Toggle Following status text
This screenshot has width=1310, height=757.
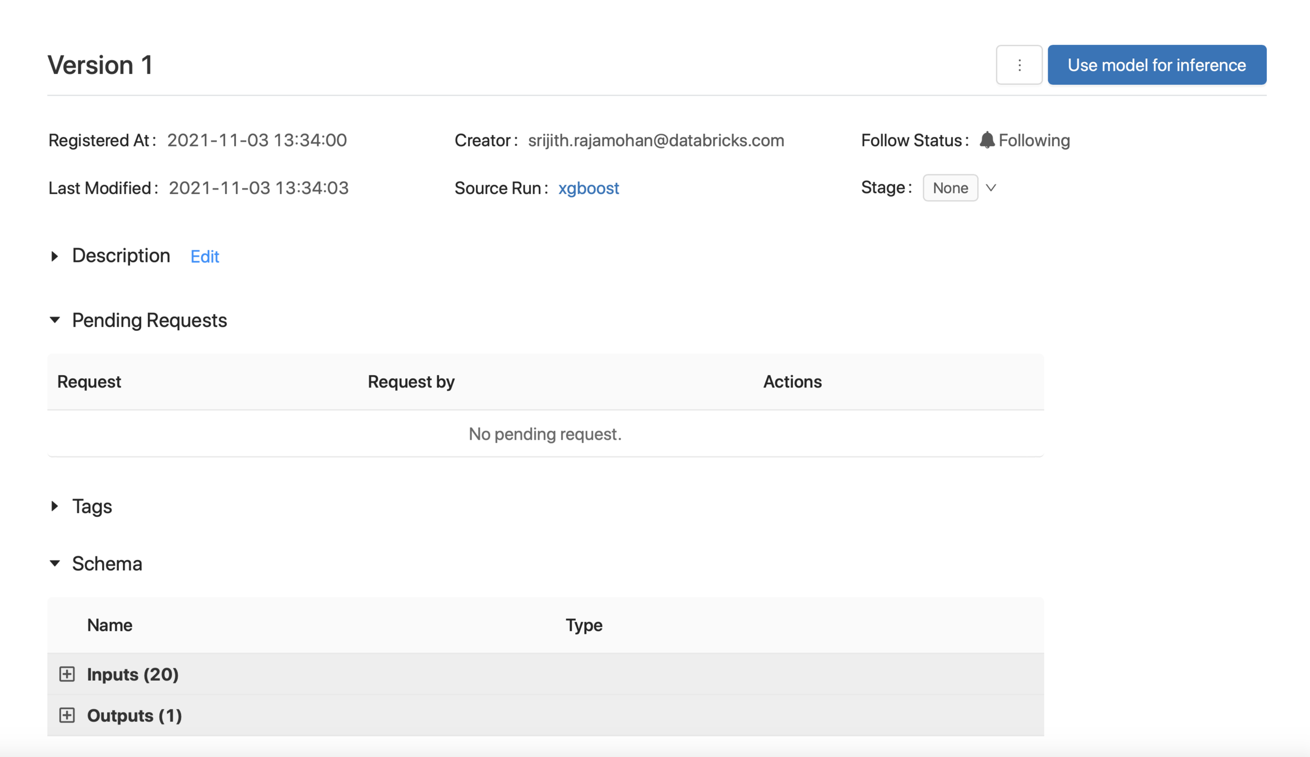pyautogui.click(x=1034, y=140)
